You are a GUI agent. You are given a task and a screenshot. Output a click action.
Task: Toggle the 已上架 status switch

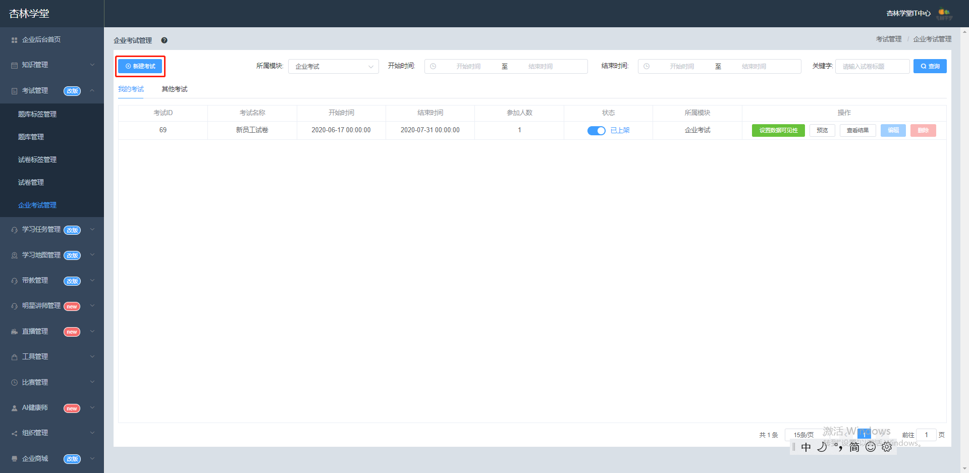(596, 130)
